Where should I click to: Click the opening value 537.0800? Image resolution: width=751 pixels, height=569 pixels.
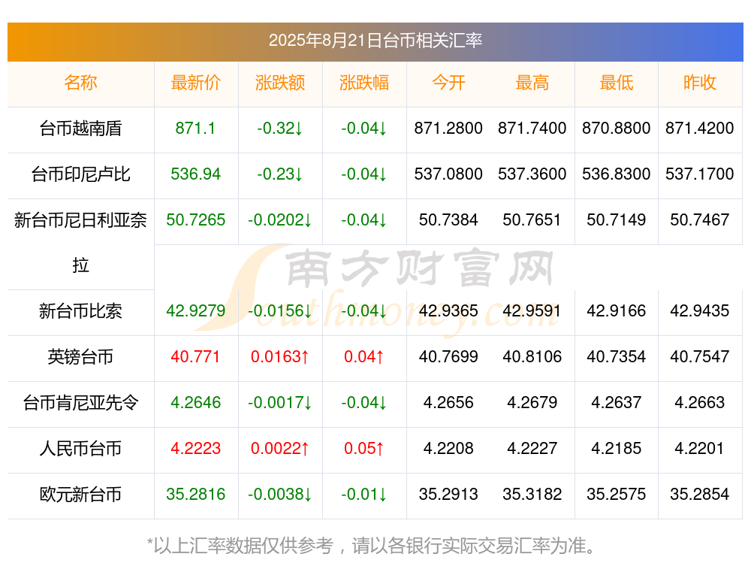pos(448,174)
